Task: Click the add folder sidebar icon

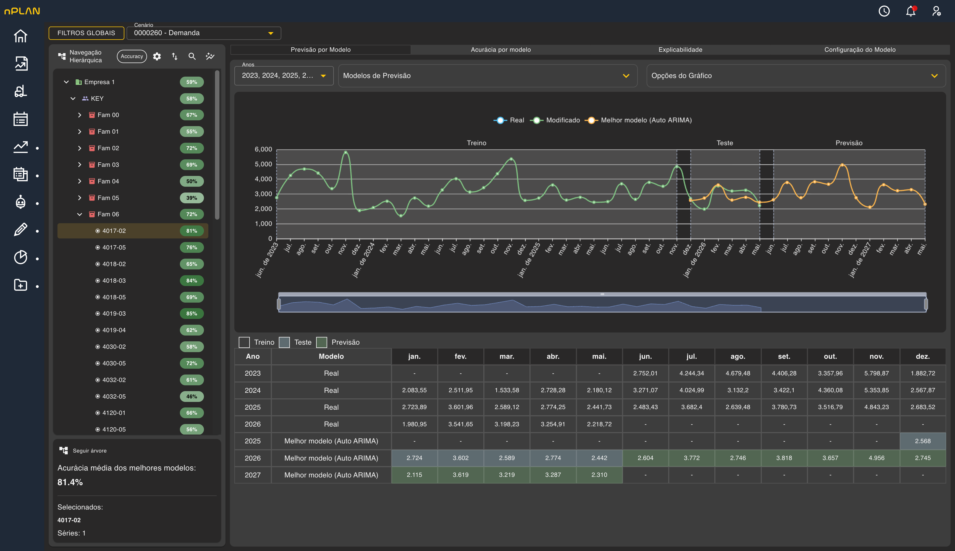Action: (20, 285)
